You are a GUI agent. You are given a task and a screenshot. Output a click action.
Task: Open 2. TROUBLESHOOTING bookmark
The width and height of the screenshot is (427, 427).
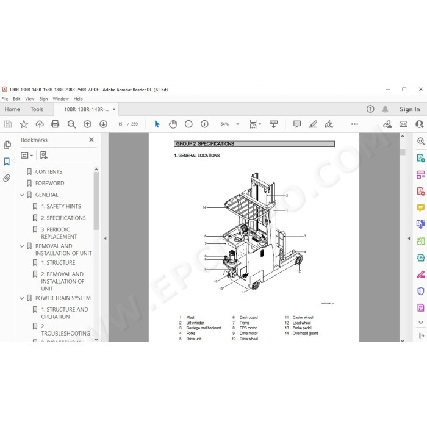click(x=65, y=330)
